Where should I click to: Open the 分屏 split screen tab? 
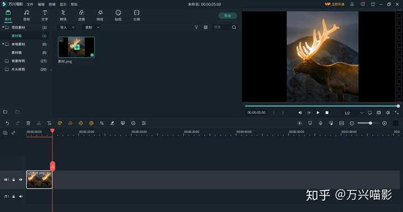[x=137, y=16]
